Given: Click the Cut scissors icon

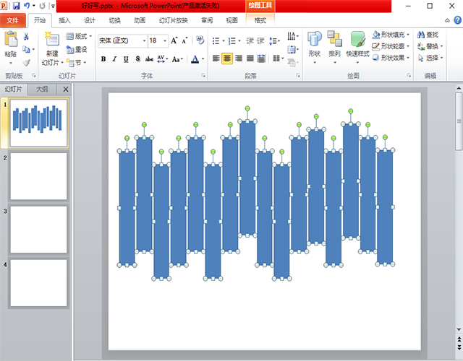Looking at the screenshot, I should 26,37.
